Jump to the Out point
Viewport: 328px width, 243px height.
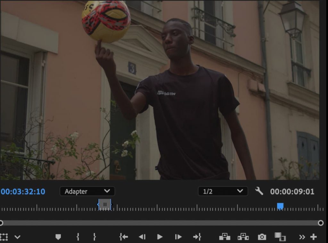[197, 237]
